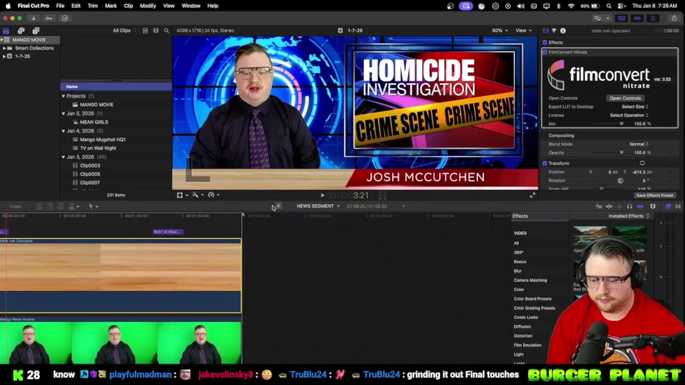This screenshot has height=385, width=685.
Task: Show the Libraries sidebar clapper icon
Action: 6,30
